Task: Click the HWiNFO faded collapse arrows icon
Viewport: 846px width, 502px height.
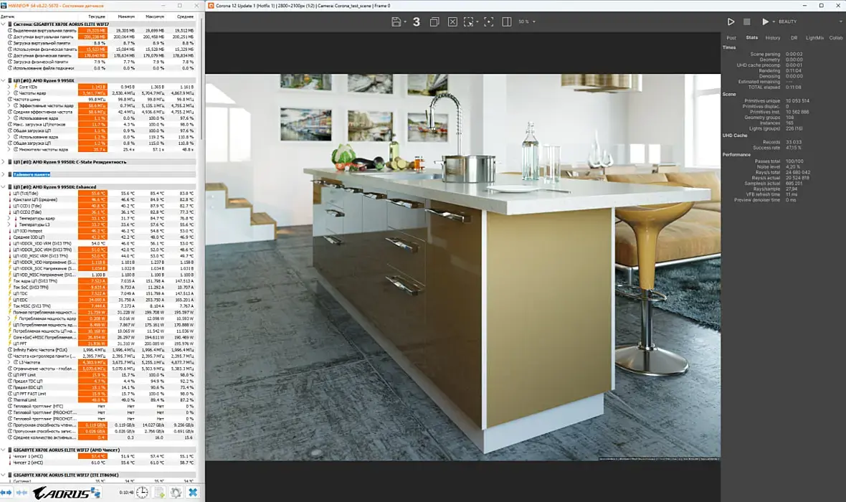Action: click(22, 492)
